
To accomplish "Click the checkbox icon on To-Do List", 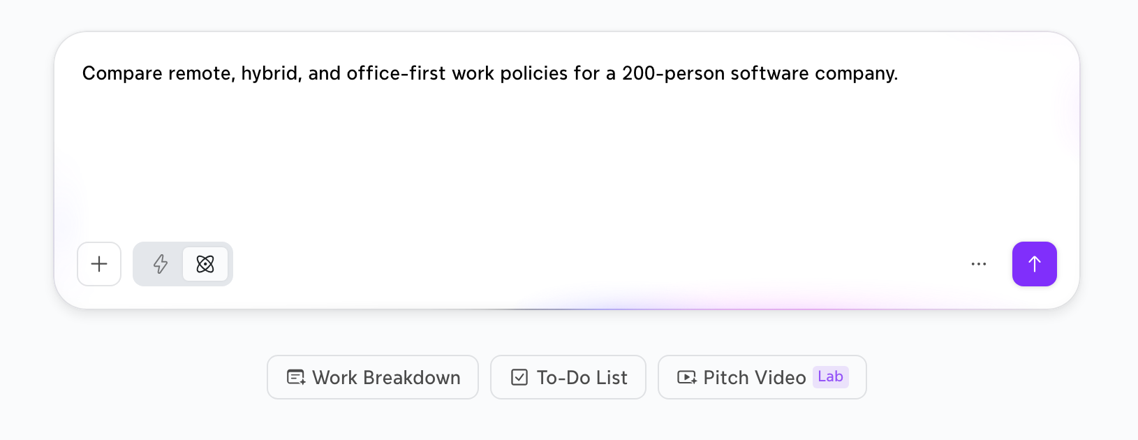I will click(519, 377).
